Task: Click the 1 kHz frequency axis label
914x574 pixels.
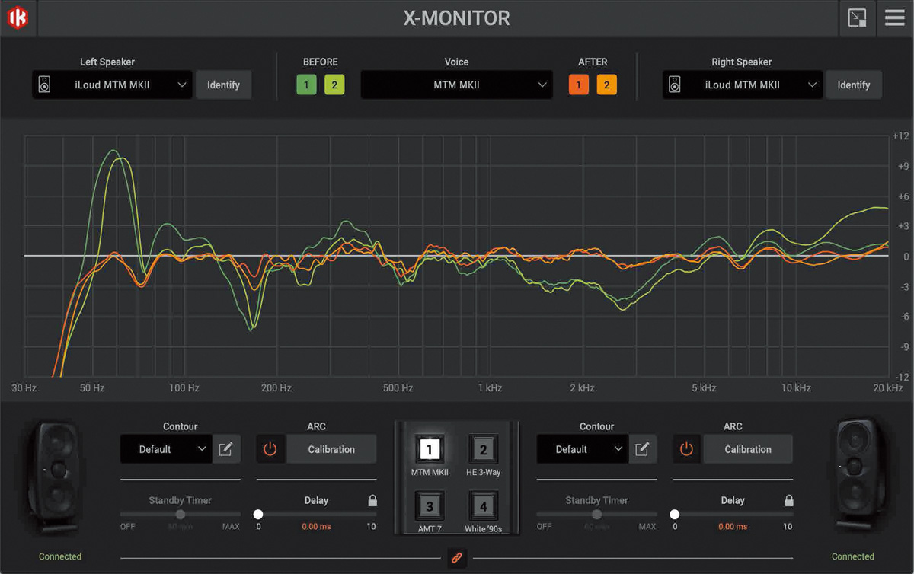Action: pyautogui.click(x=490, y=388)
